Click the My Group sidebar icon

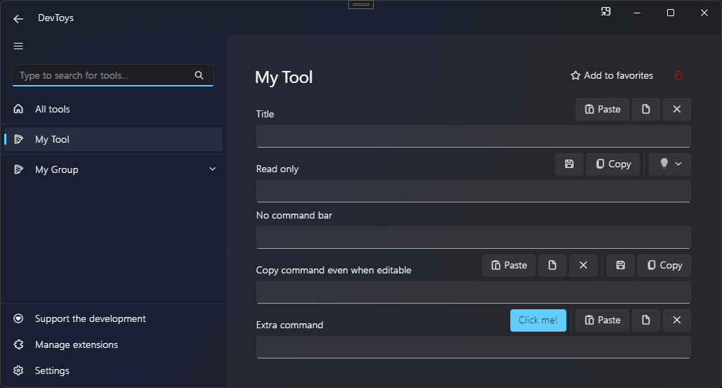(18, 169)
